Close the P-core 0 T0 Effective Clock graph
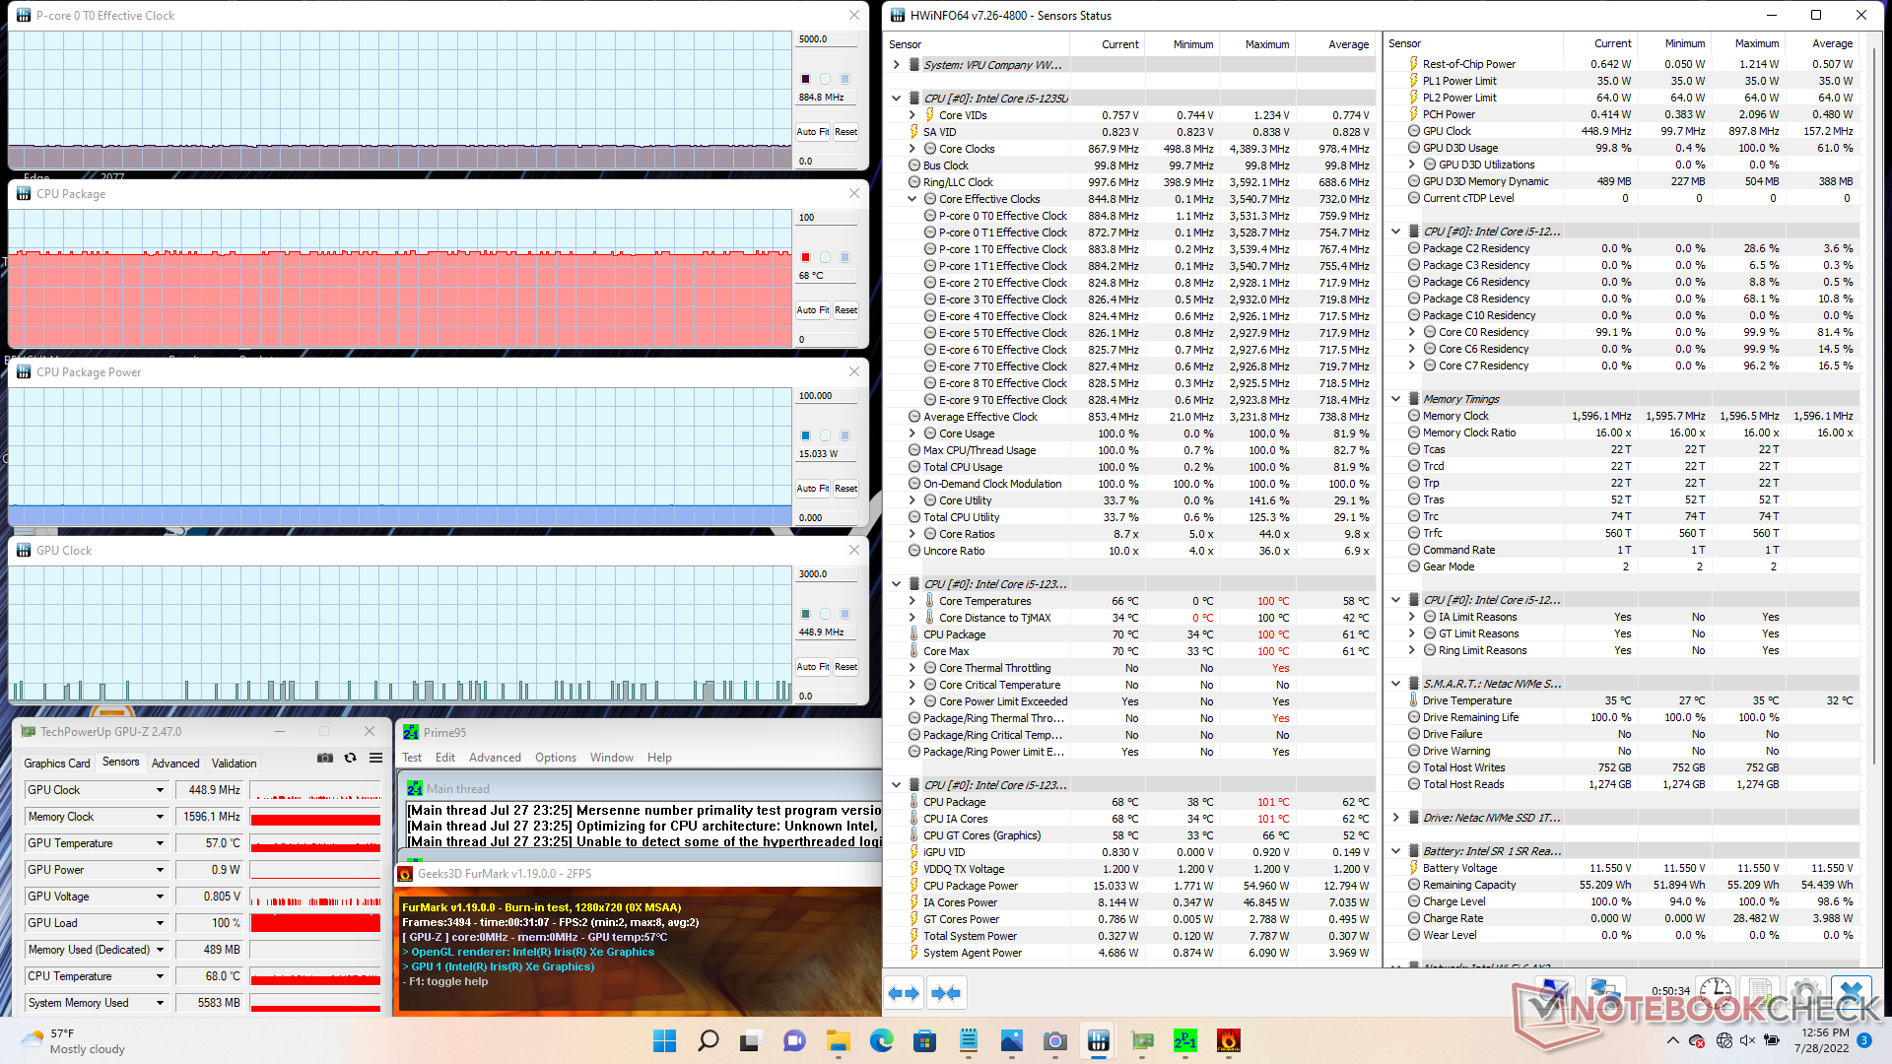This screenshot has height=1064, width=1892. [x=854, y=15]
